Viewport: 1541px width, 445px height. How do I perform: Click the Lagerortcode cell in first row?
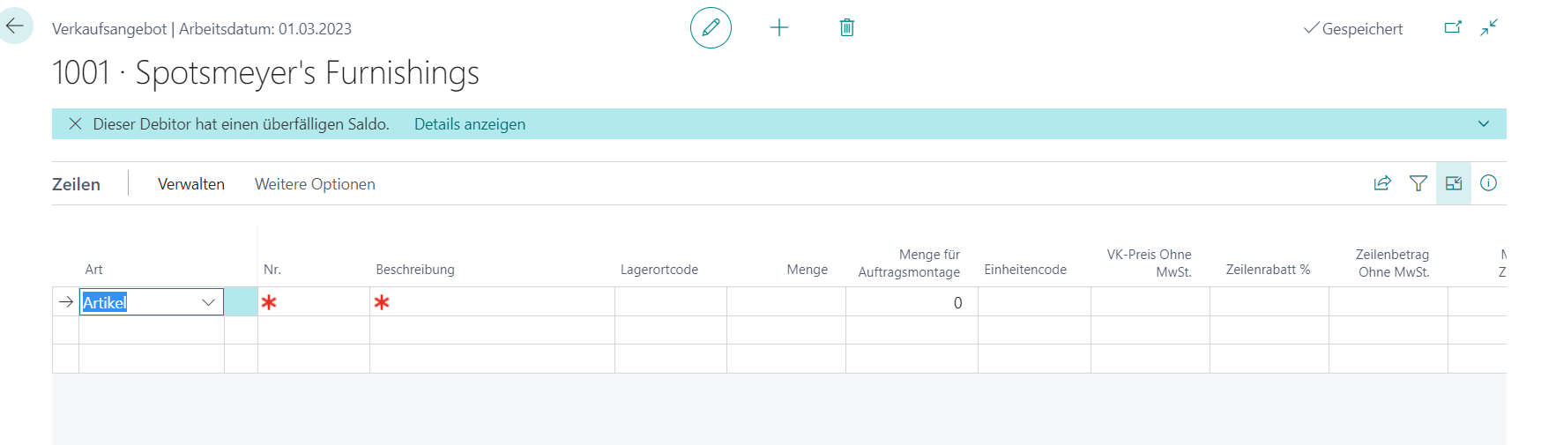point(671,302)
